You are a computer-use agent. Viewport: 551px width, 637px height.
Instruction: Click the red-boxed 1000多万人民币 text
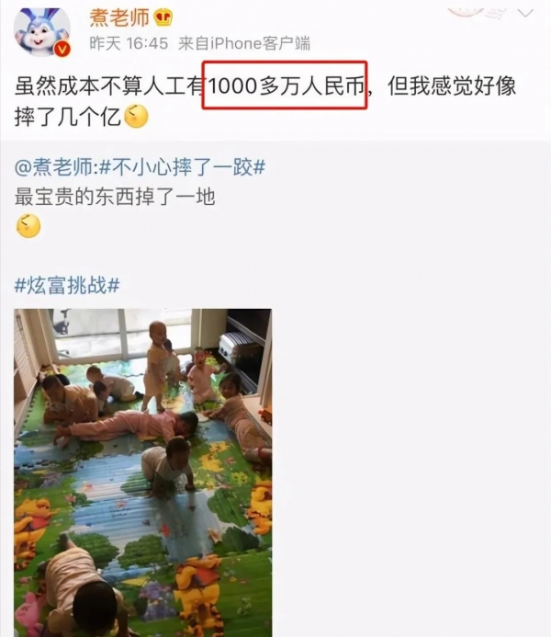(285, 85)
